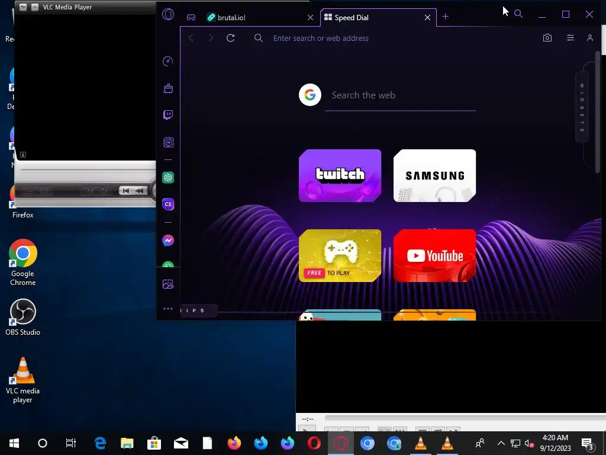This screenshot has width=606, height=455.
Task: Open File Explorer from taskbar
Action: pos(127,443)
